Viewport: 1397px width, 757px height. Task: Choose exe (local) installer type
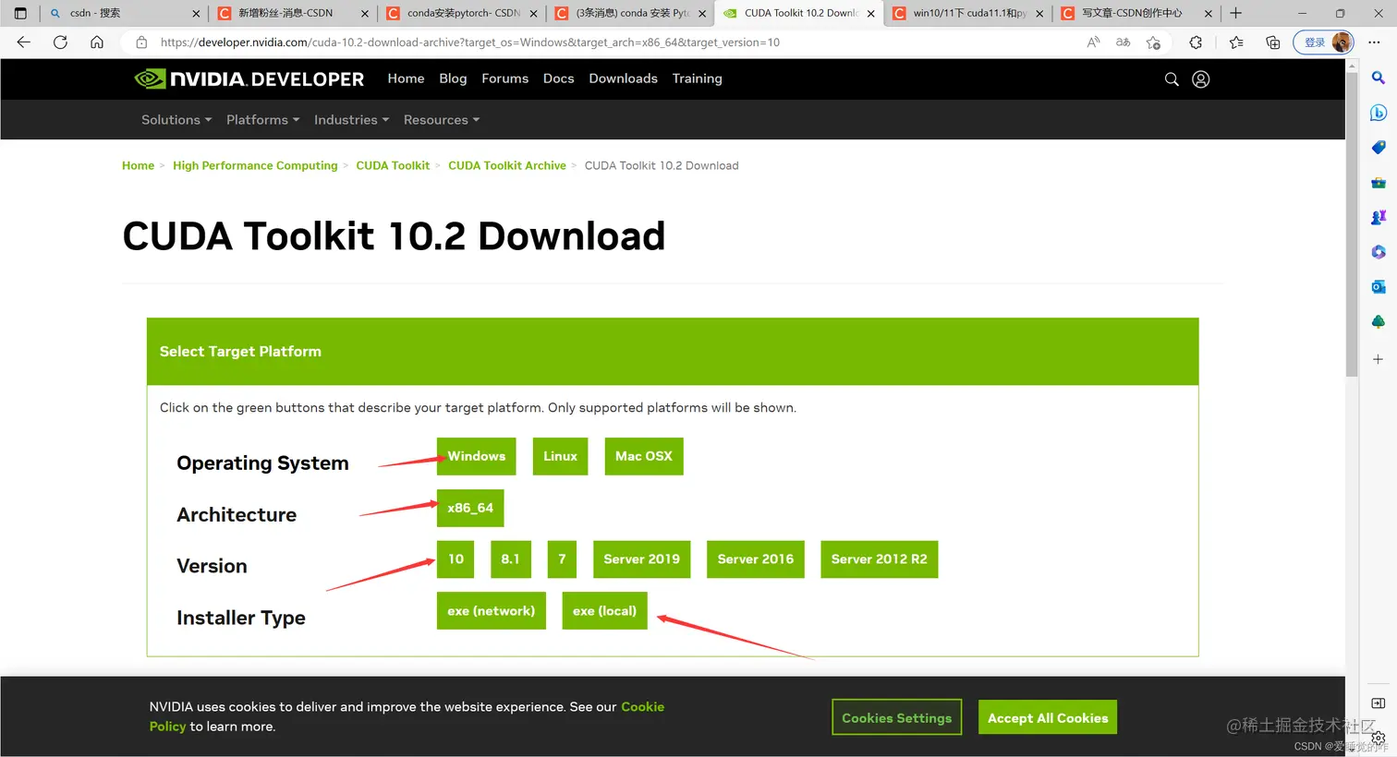[x=604, y=611]
